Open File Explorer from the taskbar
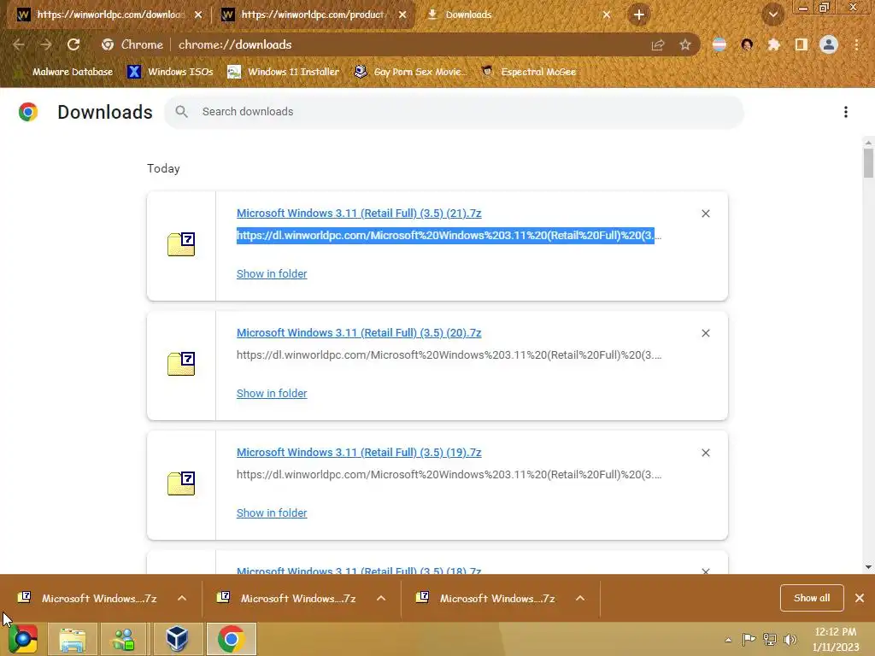This screenshot has height=656, width=875. (x=73, y=639)
